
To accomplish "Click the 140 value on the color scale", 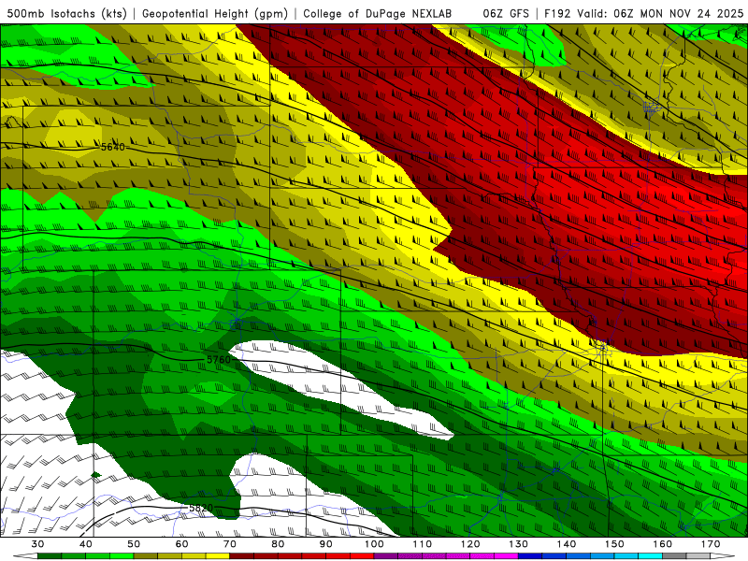I will pos(567,544).
